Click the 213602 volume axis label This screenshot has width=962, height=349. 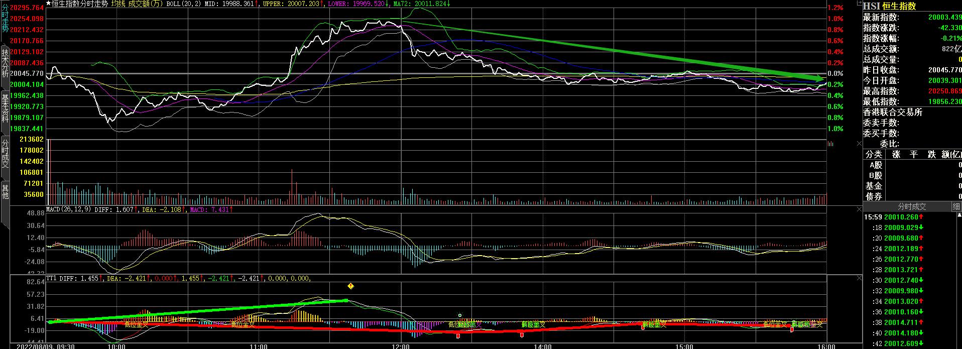[31, 140]
